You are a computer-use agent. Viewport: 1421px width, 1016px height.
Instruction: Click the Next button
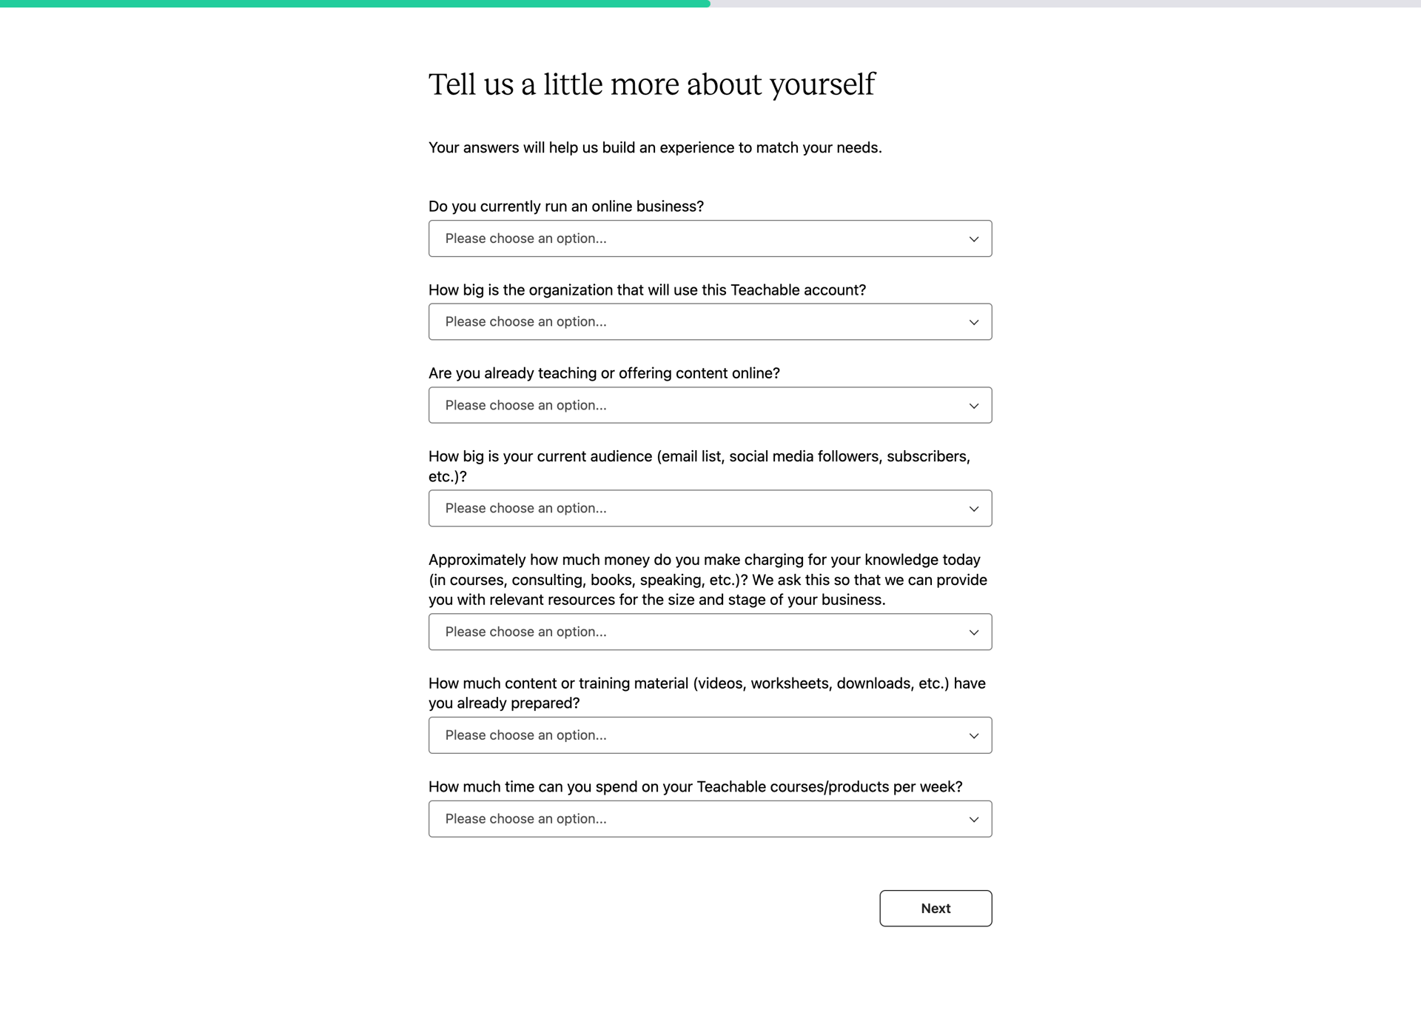(x=935, y=908)
